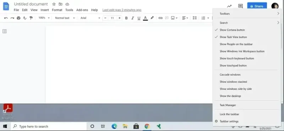This screenshot has width=284, height=131.
Task: Open the text color picker
Action: point(145,18)
